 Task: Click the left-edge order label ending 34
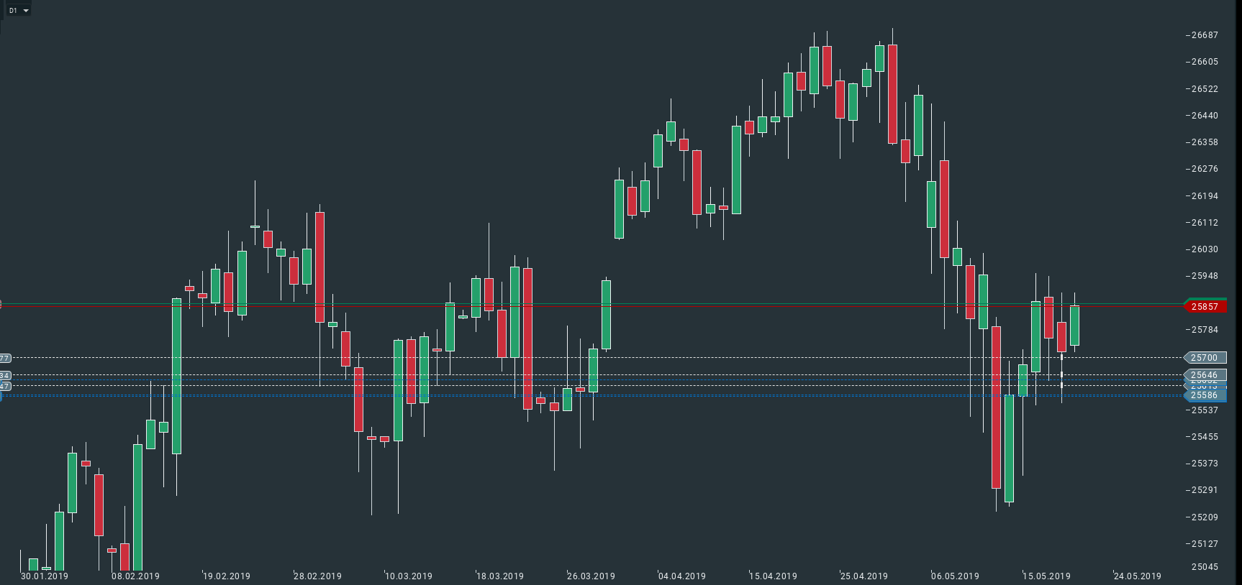[5, 375]
